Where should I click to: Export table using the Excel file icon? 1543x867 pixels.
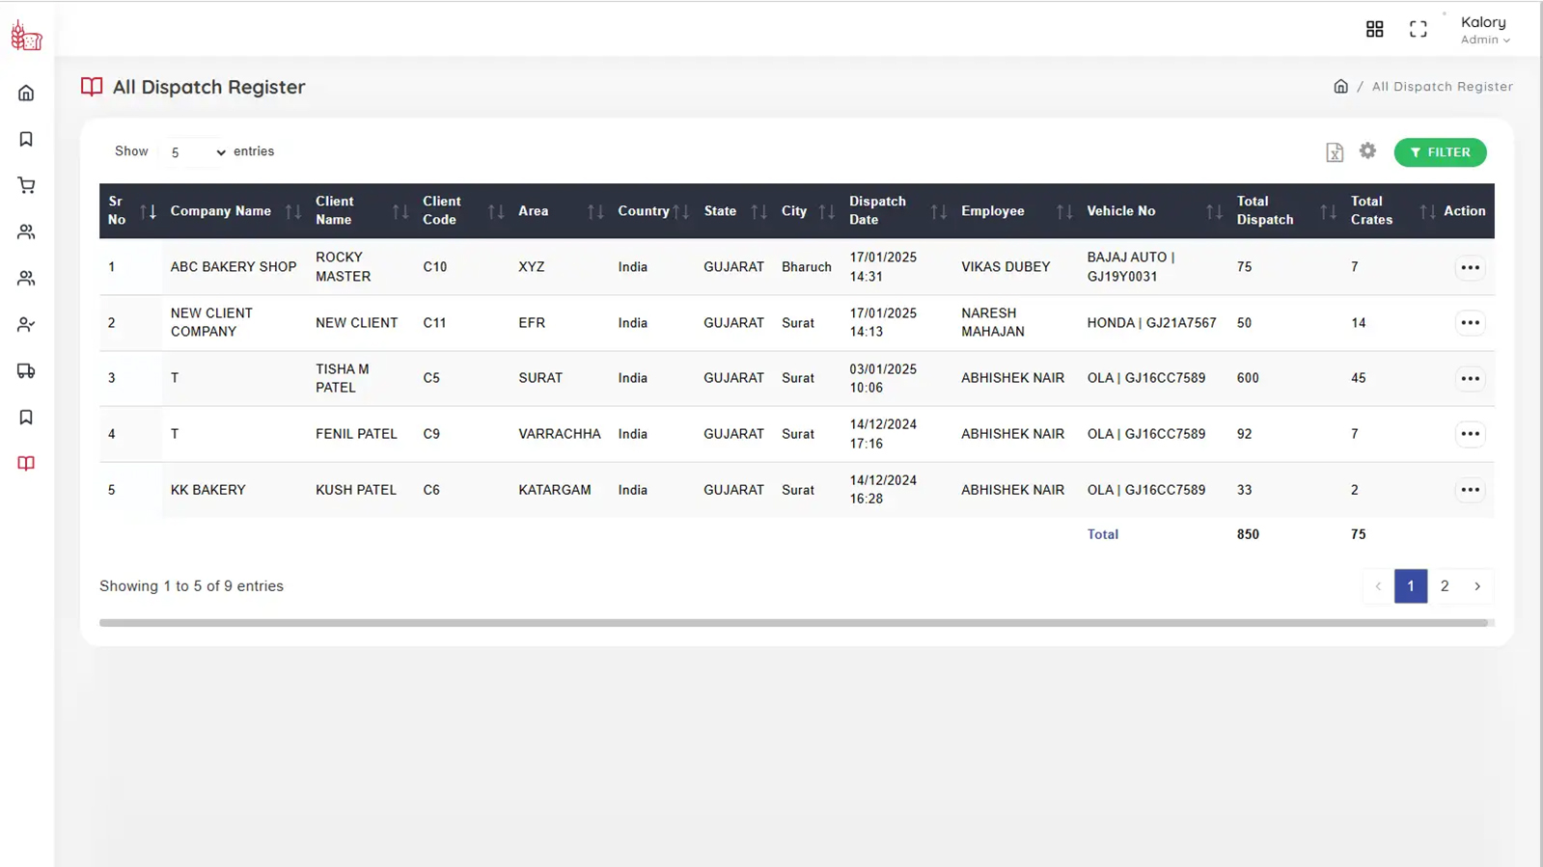tap(1335, 152)
